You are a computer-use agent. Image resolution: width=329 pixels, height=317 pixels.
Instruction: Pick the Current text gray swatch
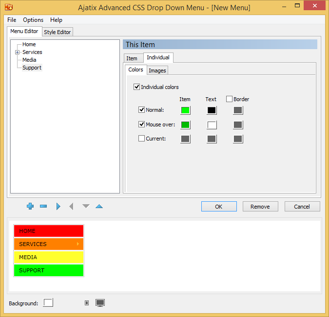click(212, 139)
